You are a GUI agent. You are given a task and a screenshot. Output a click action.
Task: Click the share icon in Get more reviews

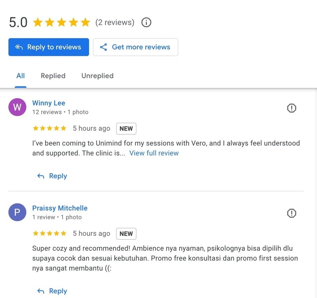(103, 47)
